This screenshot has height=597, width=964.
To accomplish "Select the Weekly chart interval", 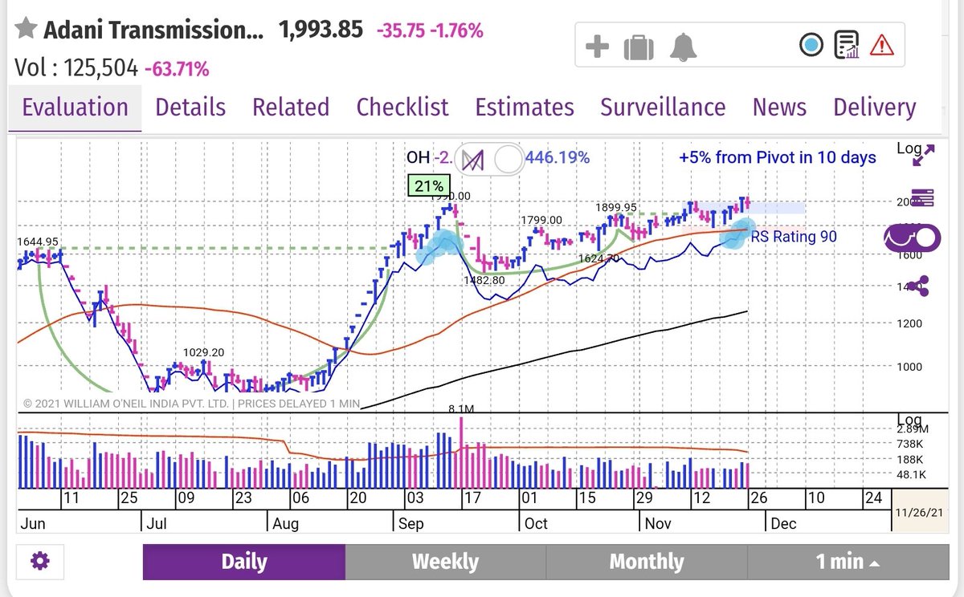I will (x=445, y=562).
